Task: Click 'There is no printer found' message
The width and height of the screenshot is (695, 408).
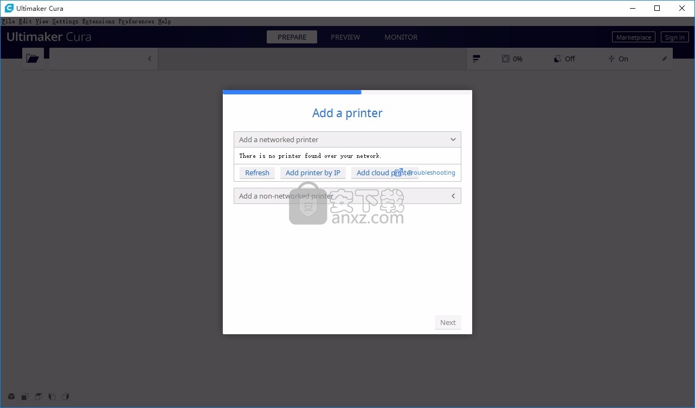Action: coord(311,156)
